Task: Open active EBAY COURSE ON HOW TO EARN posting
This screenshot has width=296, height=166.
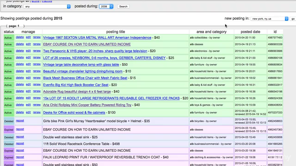Action: coord(87,44)
